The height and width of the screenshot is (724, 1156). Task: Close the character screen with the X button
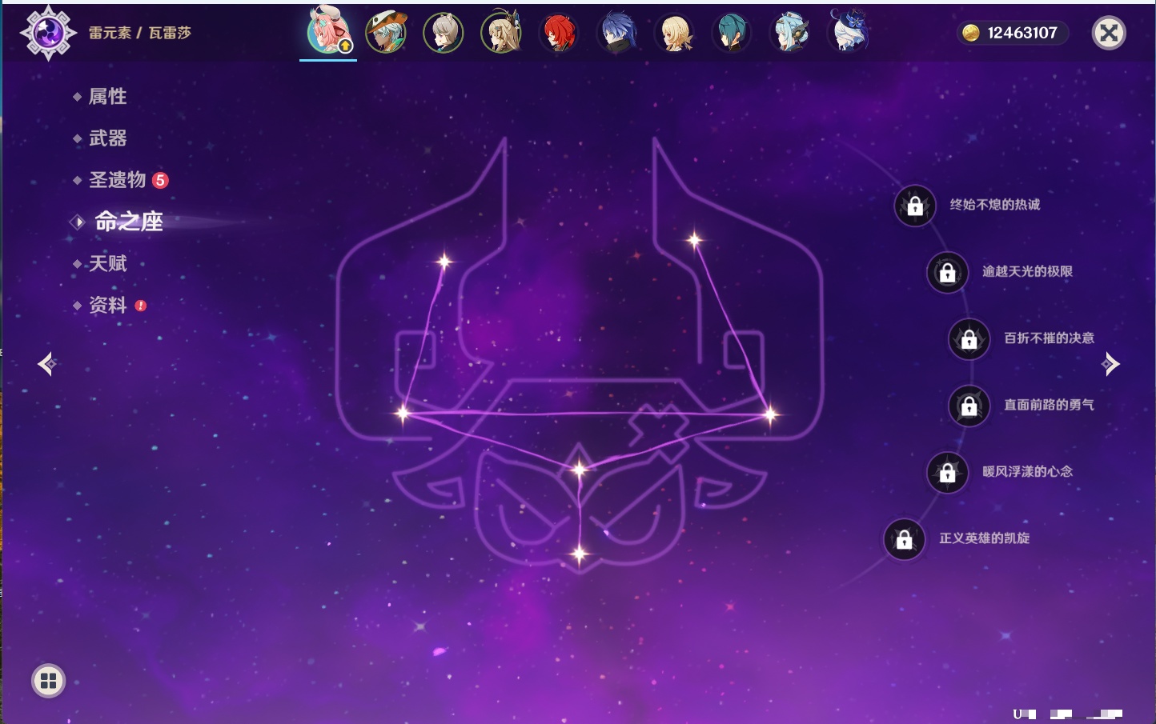click(1109, 33)
